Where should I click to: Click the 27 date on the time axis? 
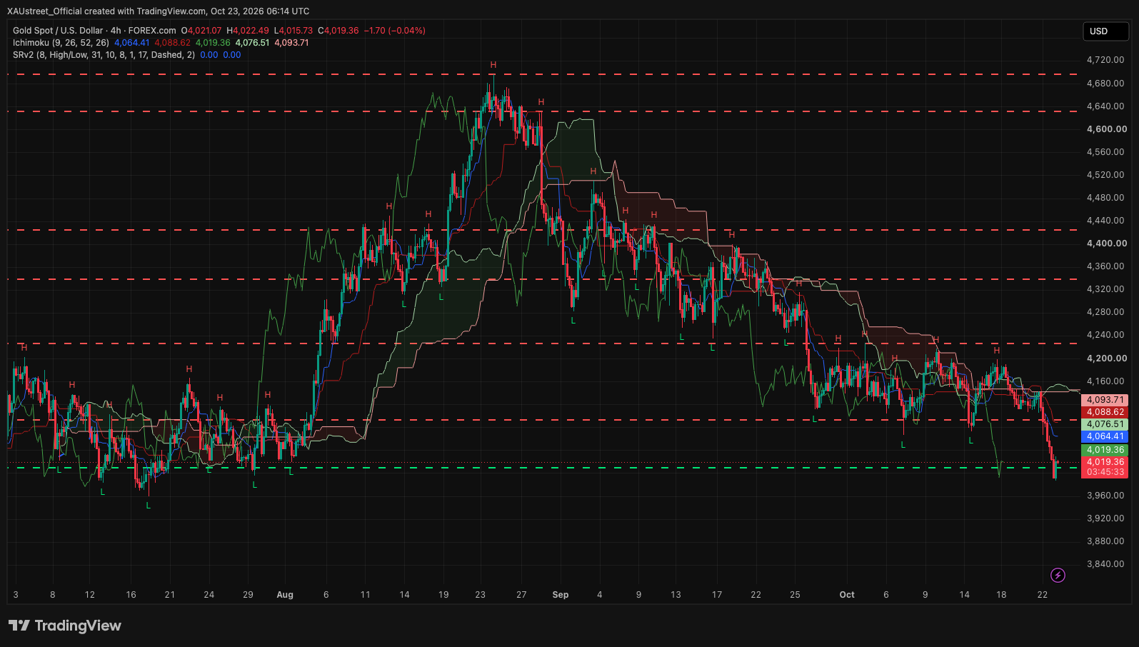click(x=521, y=595)
